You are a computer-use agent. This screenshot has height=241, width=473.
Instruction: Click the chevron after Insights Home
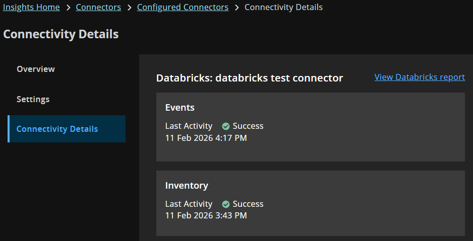[x=68, y=8]
